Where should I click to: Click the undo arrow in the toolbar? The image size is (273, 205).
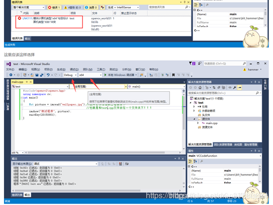[48, 75]
